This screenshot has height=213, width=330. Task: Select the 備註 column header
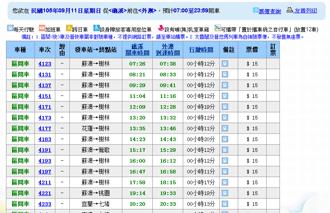(x=229, y=50)
